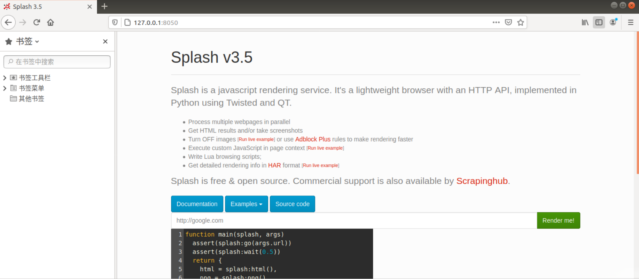Open the Scrapinghub link
Viewport: 639px width, 279px height.
pyautogui.click(x=482, y=181)
